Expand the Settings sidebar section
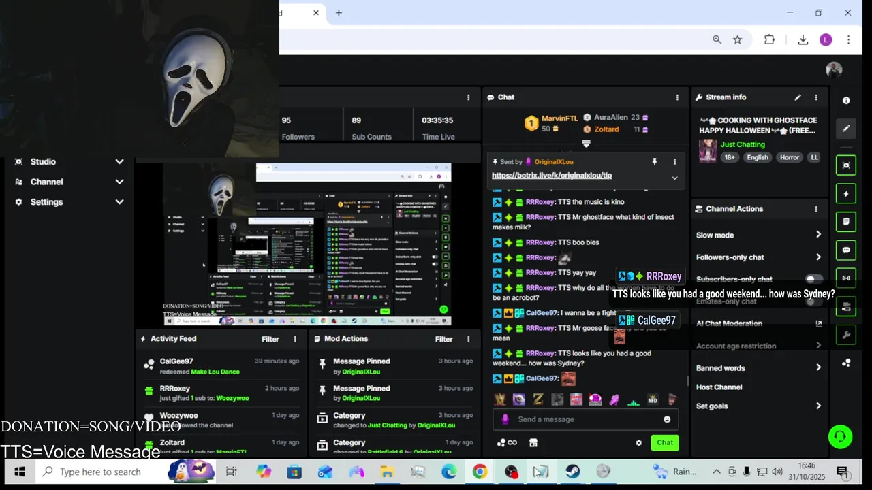This screenshot has height=490, width=872. tap(119, 202)
